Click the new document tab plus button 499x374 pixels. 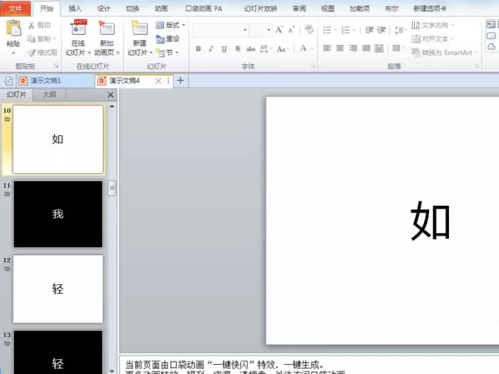point(180,80)
